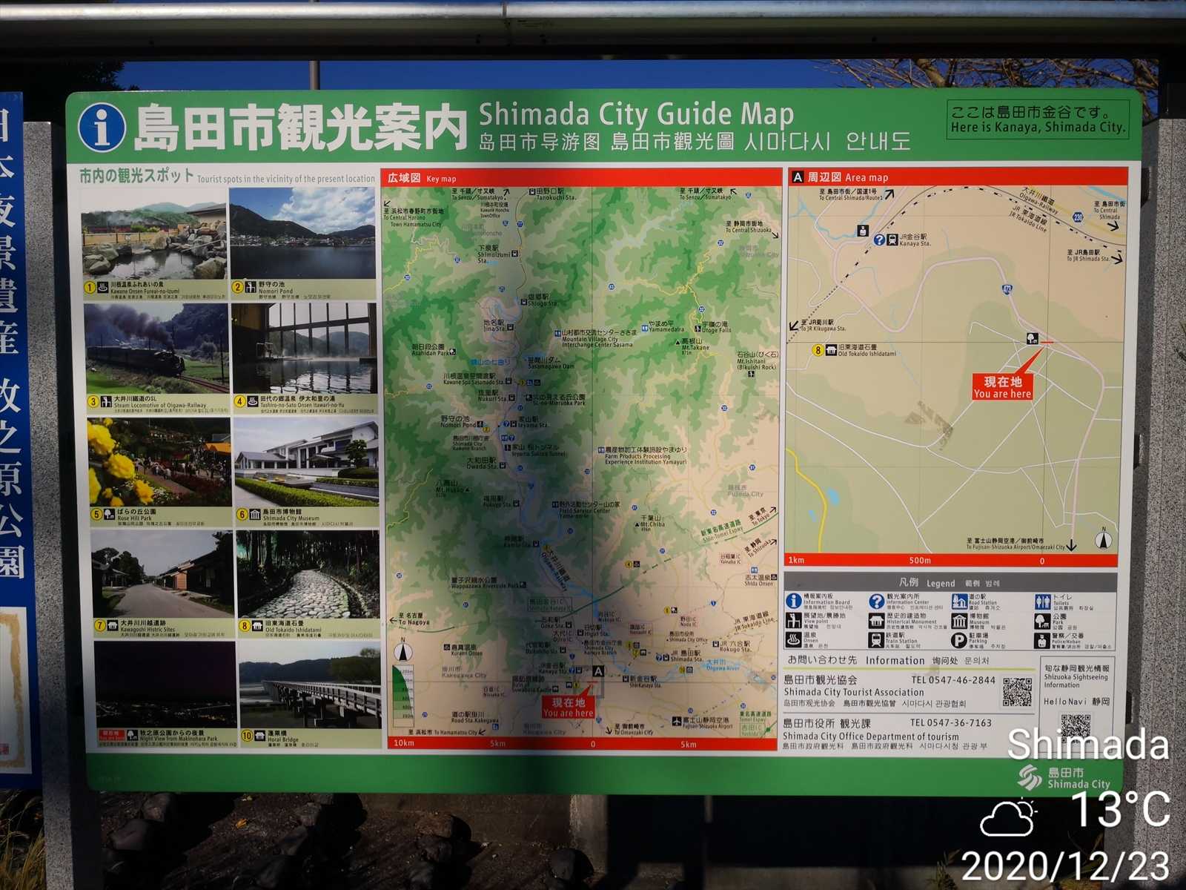Click the Onsen hot spring legend icon
The image size is (1186, 890).
pos(793,640)
